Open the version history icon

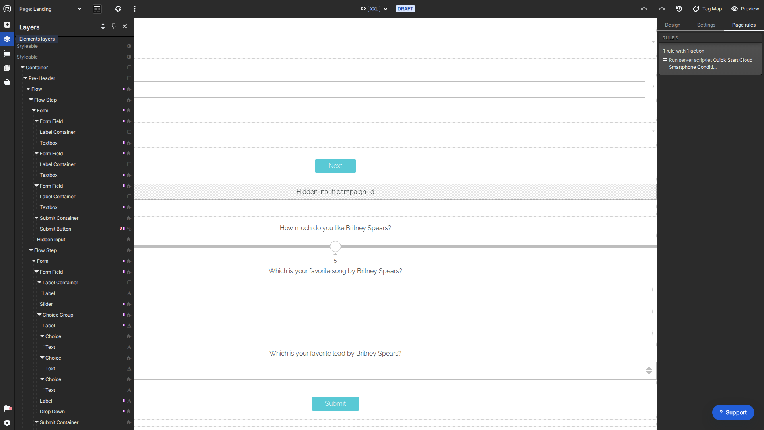(x=679, y=9)
